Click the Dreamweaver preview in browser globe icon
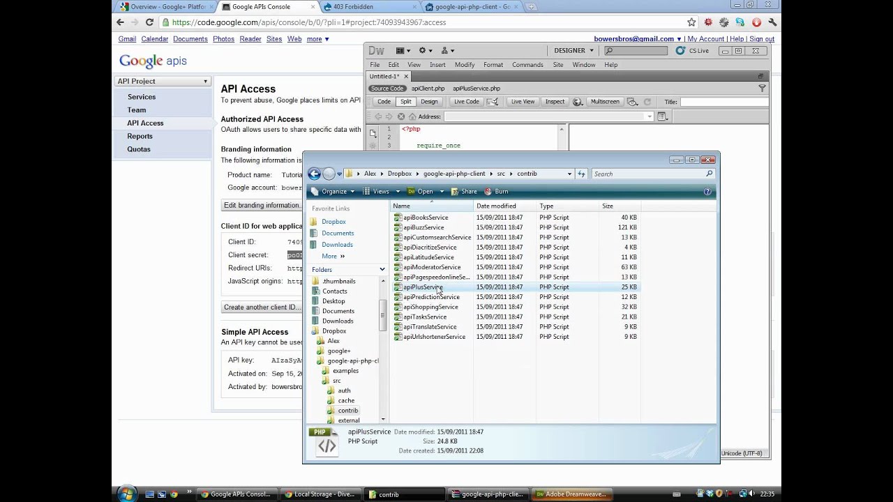 pos(578,102)
